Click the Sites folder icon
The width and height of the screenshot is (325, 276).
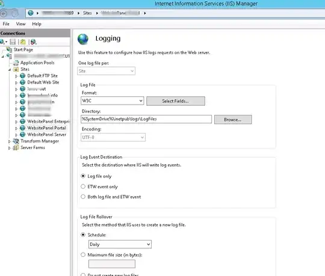16,69
